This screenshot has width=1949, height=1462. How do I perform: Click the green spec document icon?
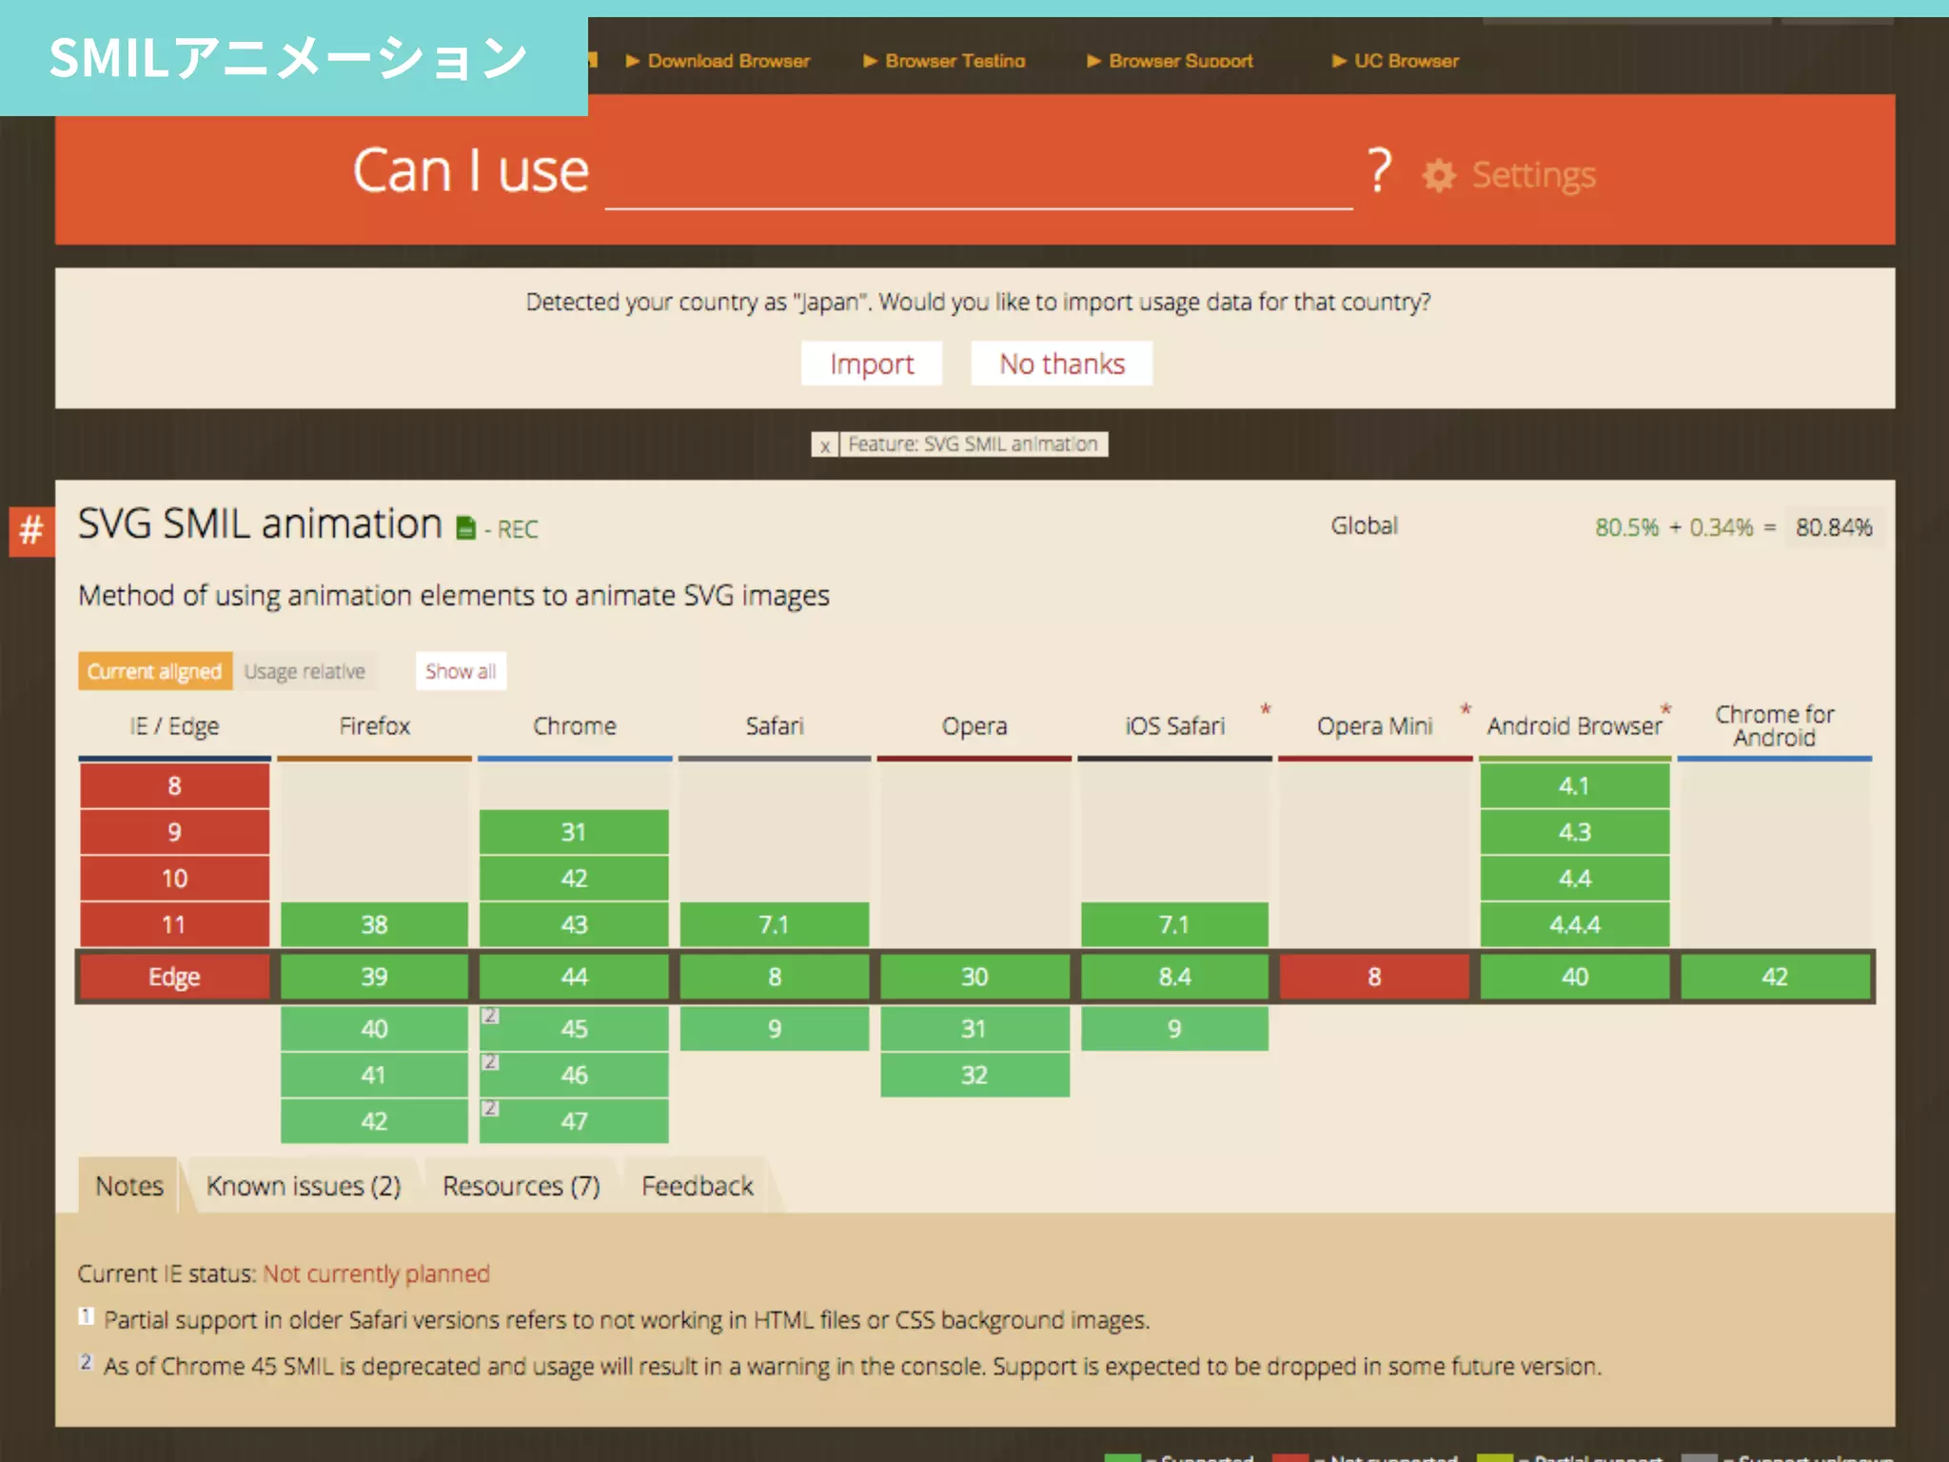click(x=465, y=528)
